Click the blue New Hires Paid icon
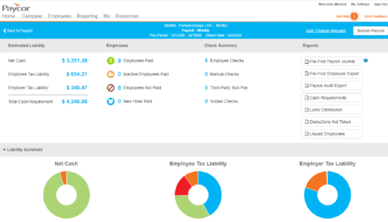 pos(110,101)
